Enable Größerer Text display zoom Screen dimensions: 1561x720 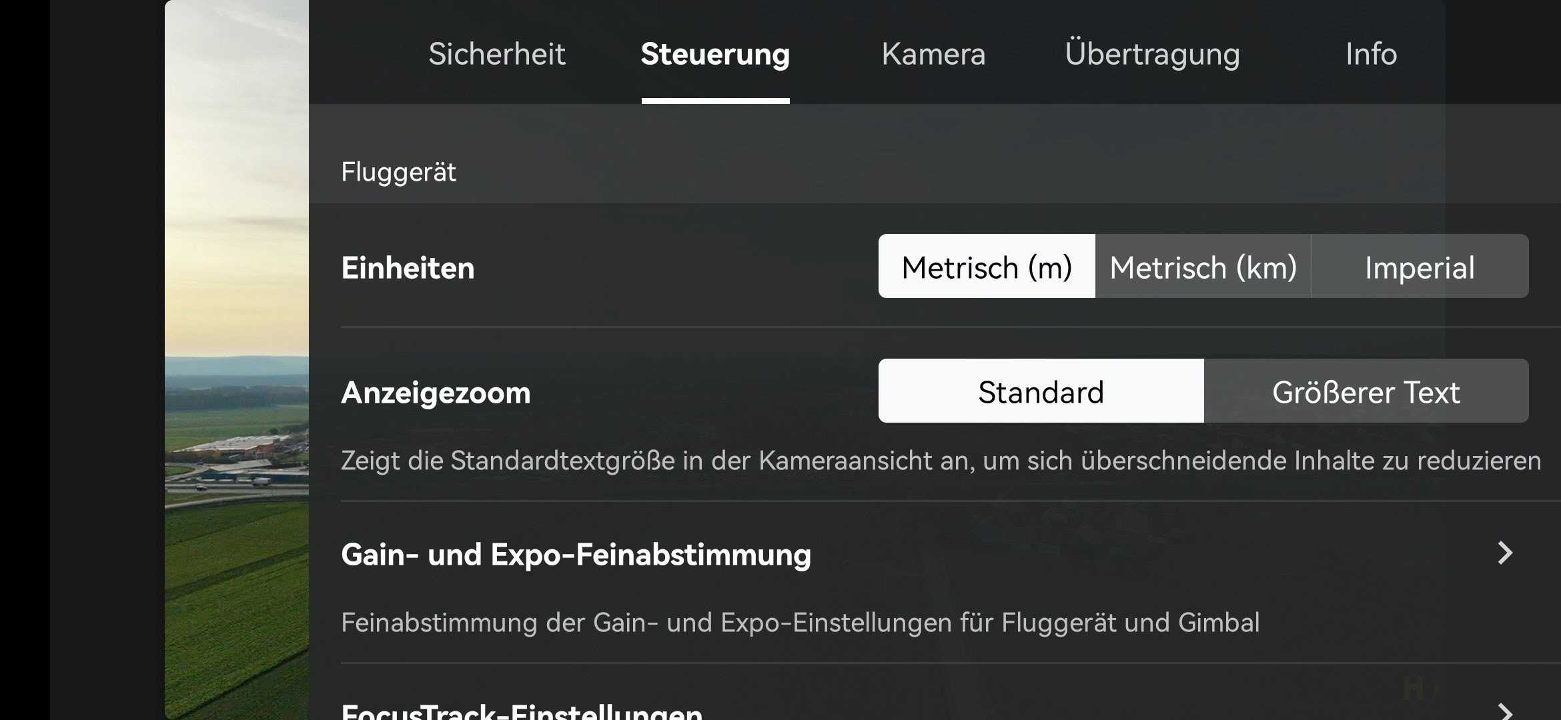click(x=1366, y=391)
